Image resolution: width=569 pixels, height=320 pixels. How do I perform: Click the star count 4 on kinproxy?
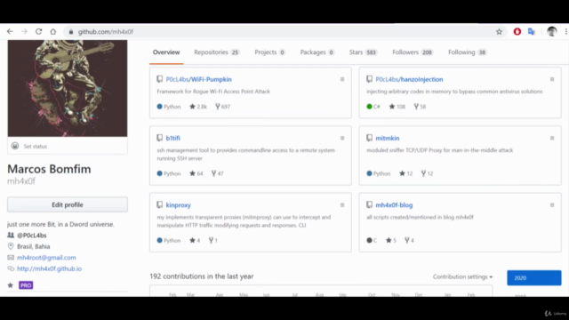[x=195, y=240]
